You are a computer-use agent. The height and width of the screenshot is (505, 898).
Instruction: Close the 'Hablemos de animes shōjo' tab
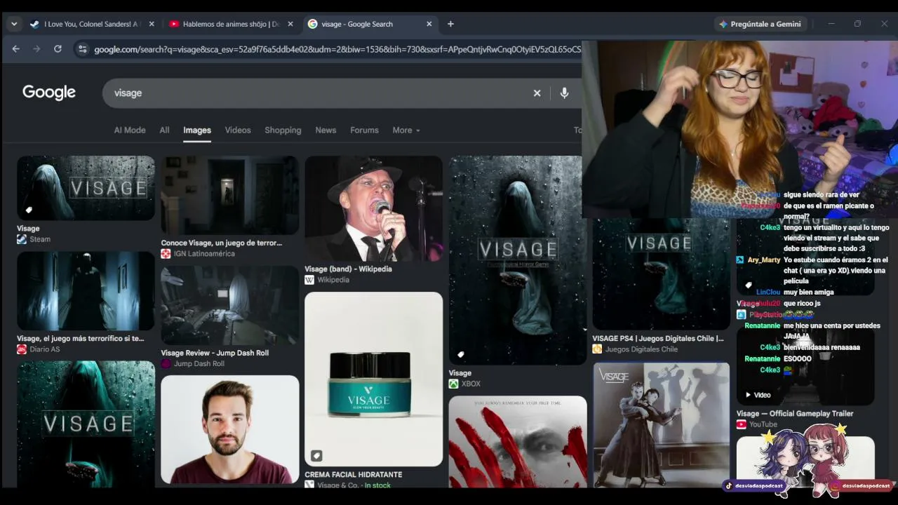(x=290, y=24)
